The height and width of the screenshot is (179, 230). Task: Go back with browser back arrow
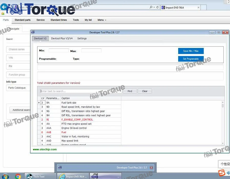4,7
